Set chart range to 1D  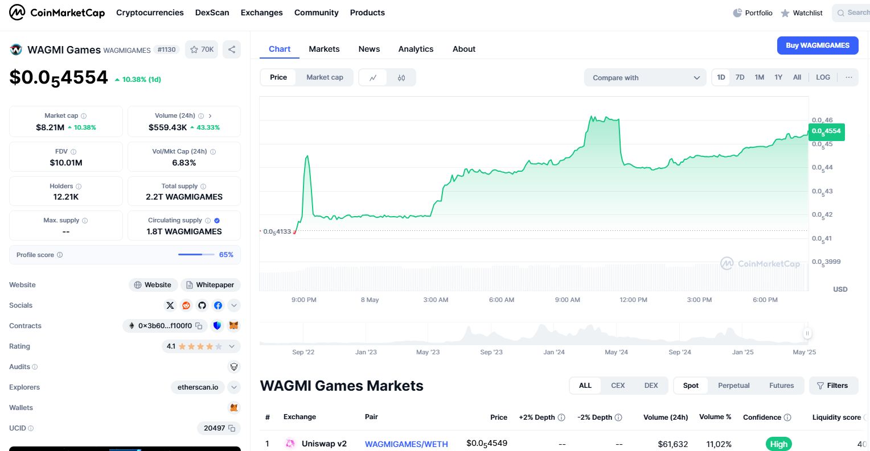coord(721,77)
